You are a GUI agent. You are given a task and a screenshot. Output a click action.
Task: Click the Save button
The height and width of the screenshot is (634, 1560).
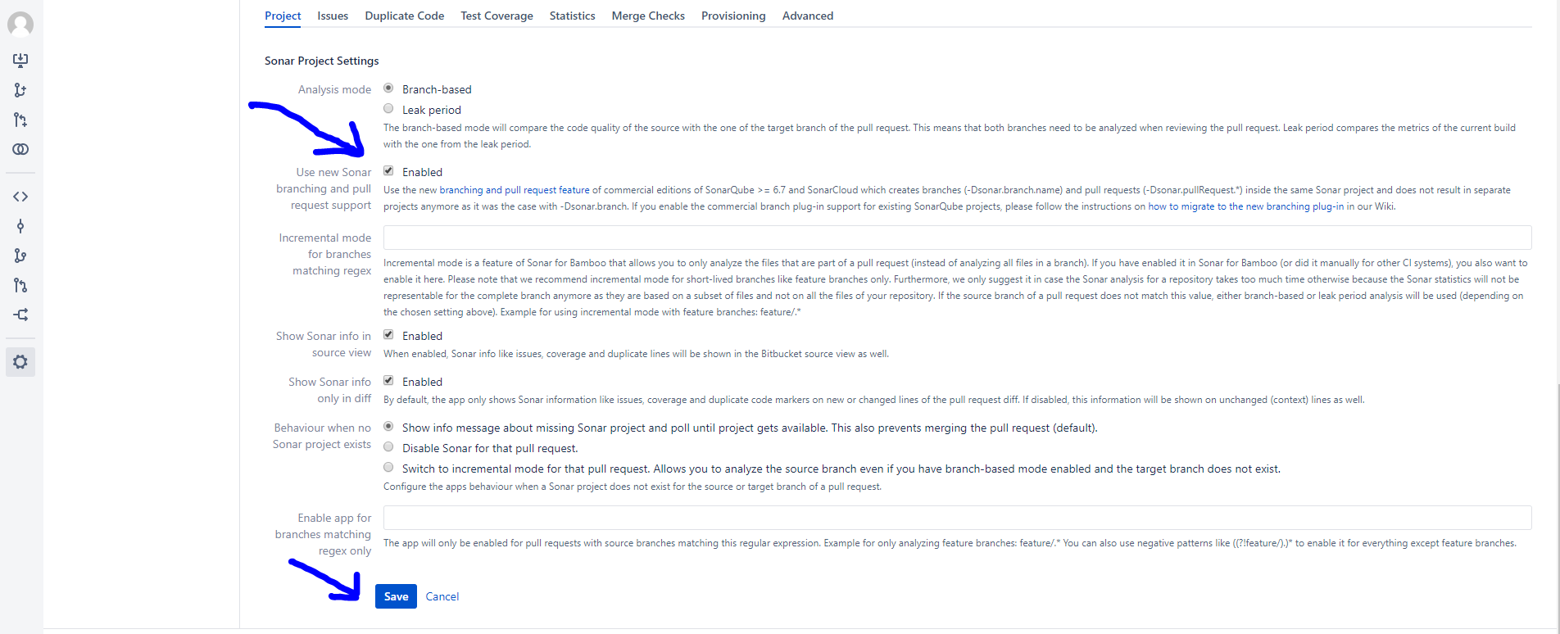(x=396, y=596)
